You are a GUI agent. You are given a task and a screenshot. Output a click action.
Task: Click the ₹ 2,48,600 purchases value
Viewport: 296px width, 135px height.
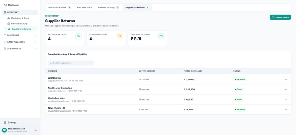(190, 79)
